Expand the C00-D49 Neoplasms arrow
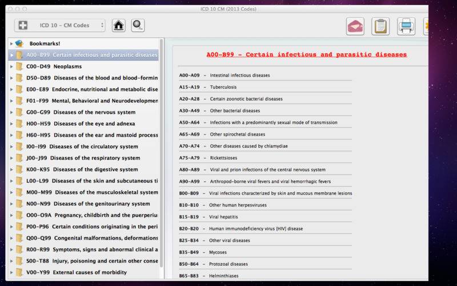The height and width of the screenshot is (286, 457). tap(11, 66)
